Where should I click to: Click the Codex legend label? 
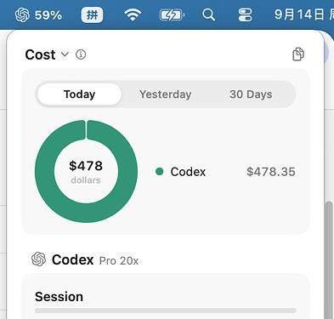click(188, 172)
